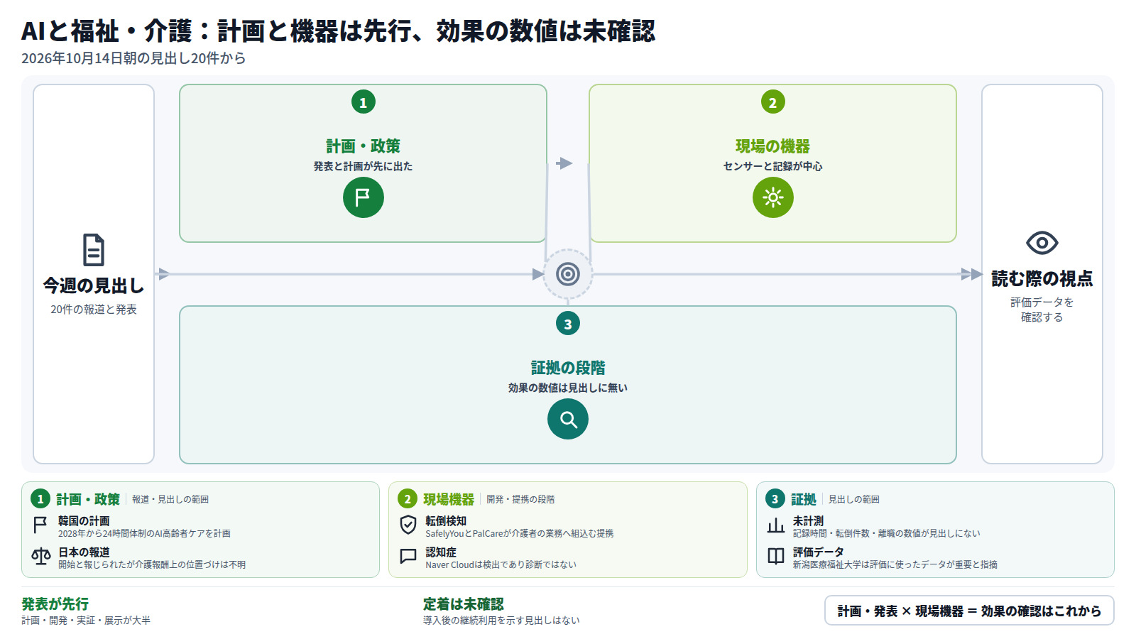
Task: Click the 証拠の段階 card title
Action: pyautogui.click(x=568, y=368)
